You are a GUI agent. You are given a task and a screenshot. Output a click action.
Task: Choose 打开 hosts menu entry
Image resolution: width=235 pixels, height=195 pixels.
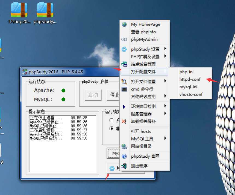click(145, 131)
